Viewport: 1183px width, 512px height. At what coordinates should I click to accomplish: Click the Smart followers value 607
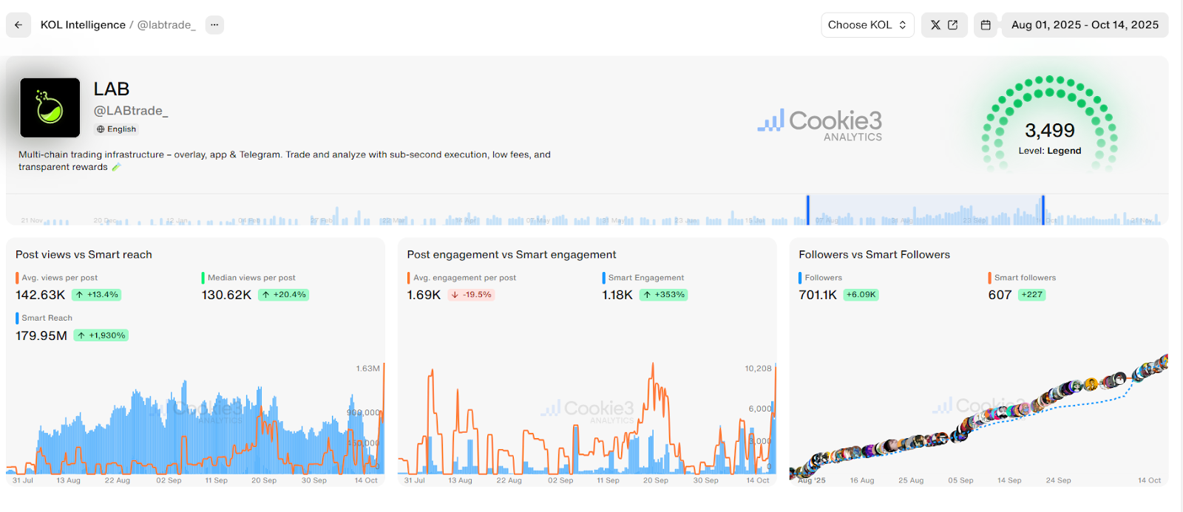(1000, 295)
